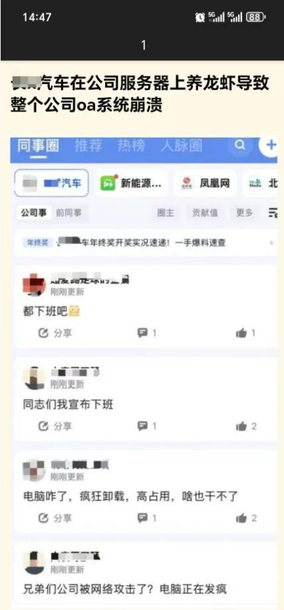Open the 人脉圈 tab
This screenshot has width=284, height=610.
(182, 146)
